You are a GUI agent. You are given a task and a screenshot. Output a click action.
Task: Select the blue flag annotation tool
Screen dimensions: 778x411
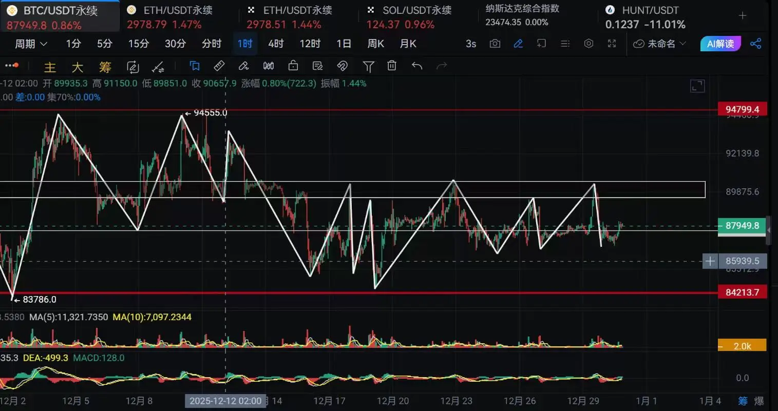194,66
